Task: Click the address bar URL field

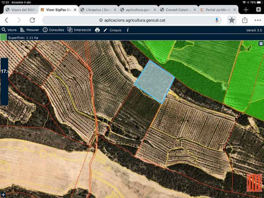Action: pos(132,20)
